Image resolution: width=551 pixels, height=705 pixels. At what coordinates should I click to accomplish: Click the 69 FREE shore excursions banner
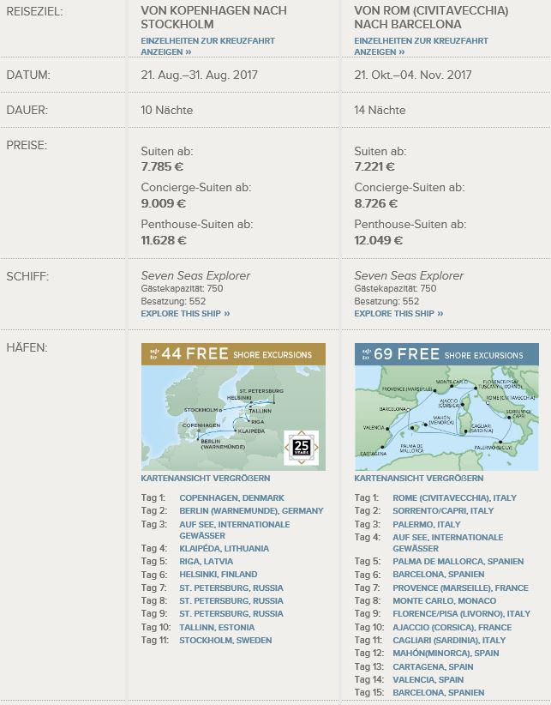point(446,354)
